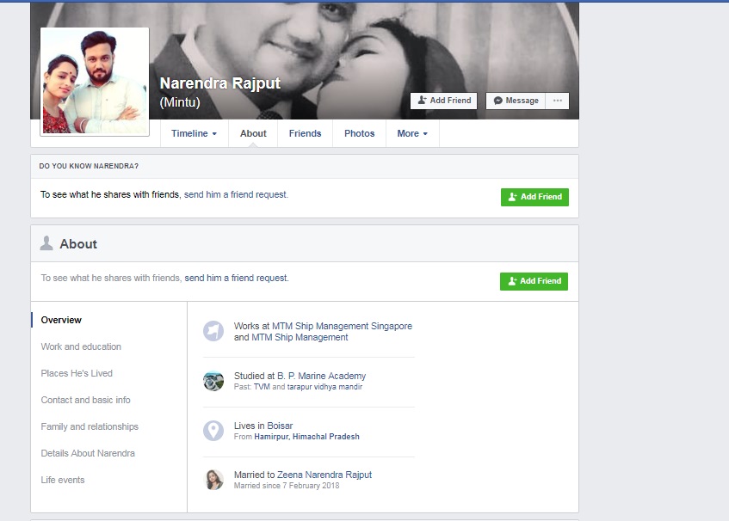Viewport: 729px width, 521px height.
Task: Click the Hamirpur, Himachal Pradesh link
Action: click(x=306, y=437)
